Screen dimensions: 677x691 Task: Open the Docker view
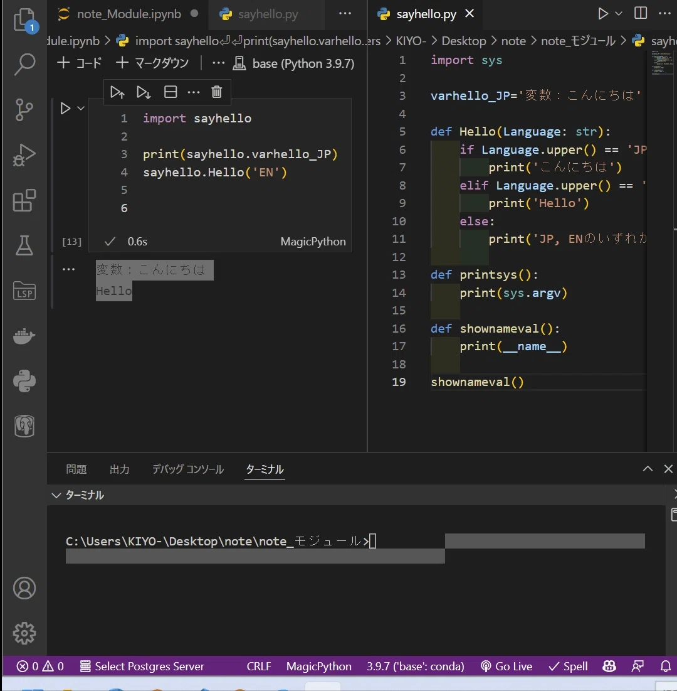[24, 336]
